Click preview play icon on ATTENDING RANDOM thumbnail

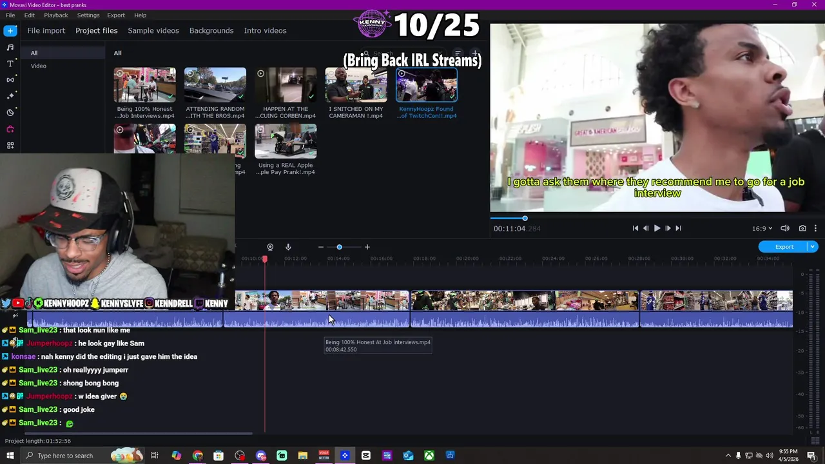point(190,73)
